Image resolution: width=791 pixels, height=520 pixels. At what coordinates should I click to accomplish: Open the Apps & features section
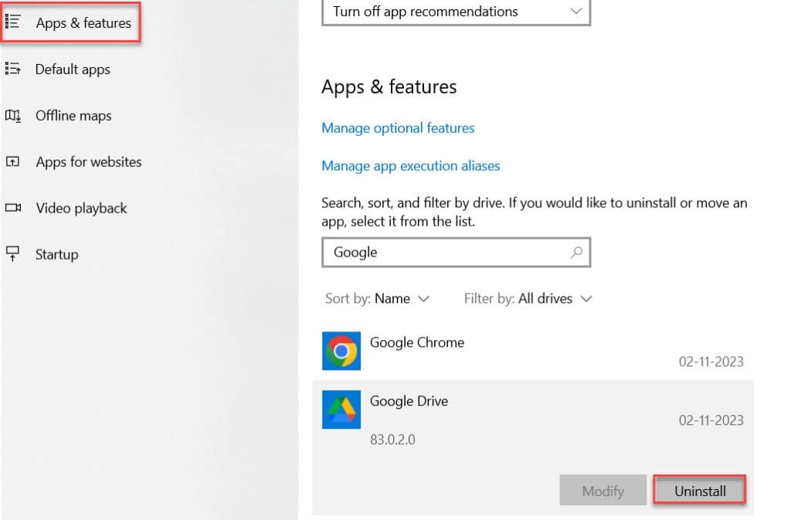pos(70,22)
